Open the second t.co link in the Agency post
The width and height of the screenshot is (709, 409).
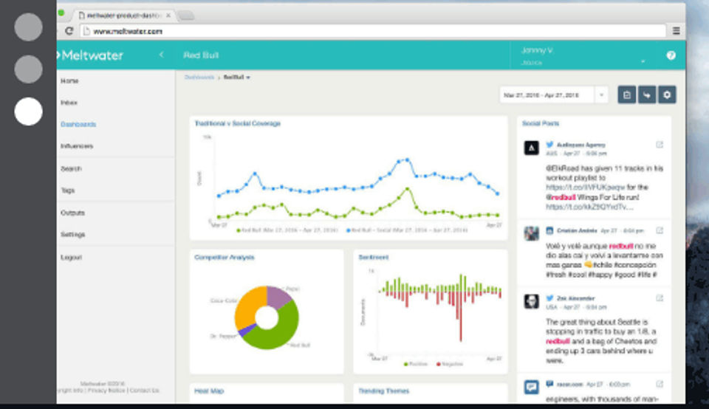(x=589, y=207)
